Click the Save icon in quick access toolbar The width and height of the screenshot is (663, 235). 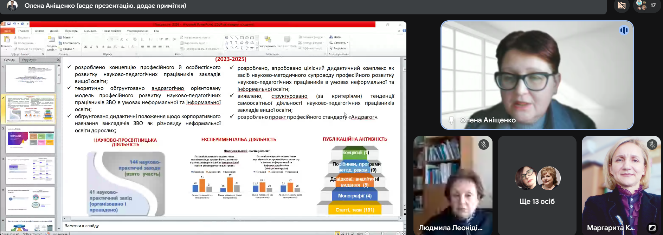(x=9, y=24)
